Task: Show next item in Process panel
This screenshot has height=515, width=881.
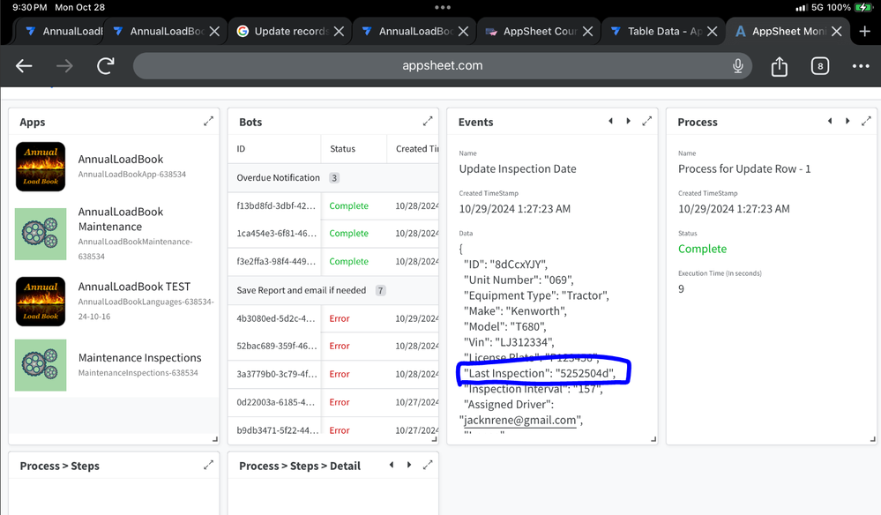Action: (847, 122)
